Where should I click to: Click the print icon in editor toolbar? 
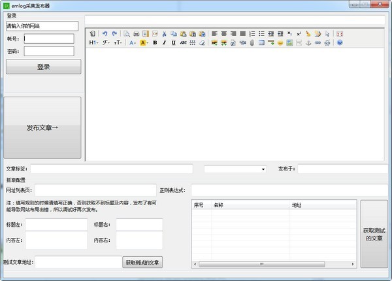(136, 33)
